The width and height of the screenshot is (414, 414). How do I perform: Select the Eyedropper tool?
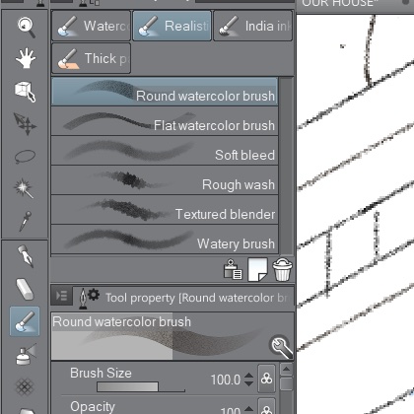[x=25, y=221]
